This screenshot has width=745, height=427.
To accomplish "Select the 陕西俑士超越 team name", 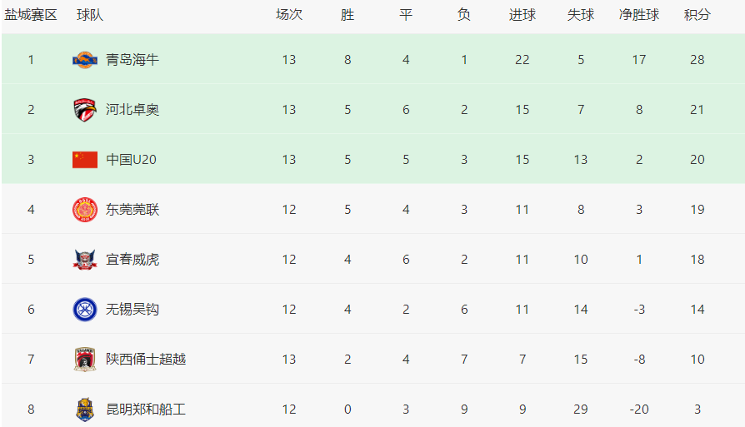I will [145, 359].
